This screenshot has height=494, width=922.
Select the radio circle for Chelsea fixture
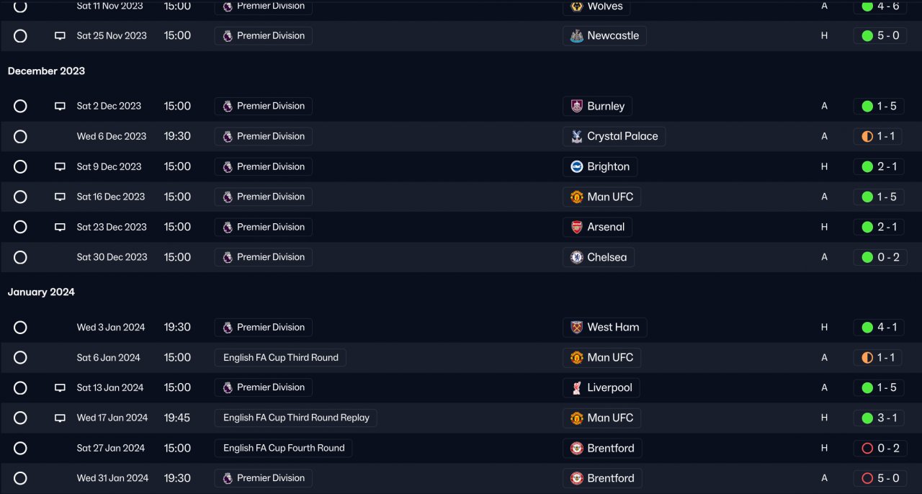[x=20, y=257]
